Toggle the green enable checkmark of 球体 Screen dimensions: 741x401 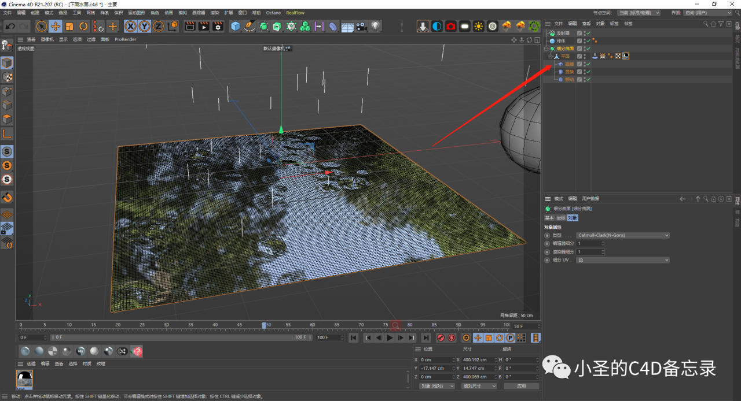point(588,40)
